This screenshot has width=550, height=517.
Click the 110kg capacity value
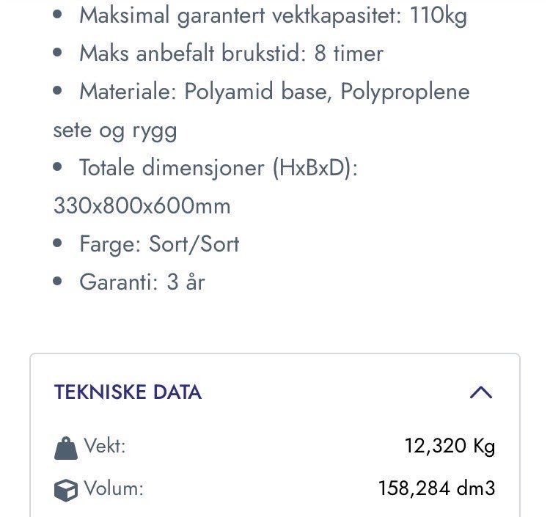click(x=438, y=15)
